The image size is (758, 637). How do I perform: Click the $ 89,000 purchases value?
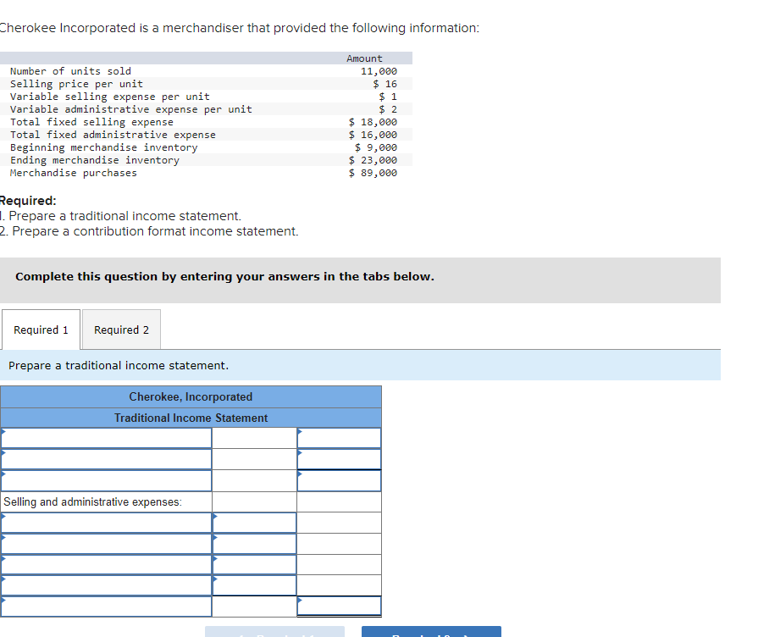point(373,173)
